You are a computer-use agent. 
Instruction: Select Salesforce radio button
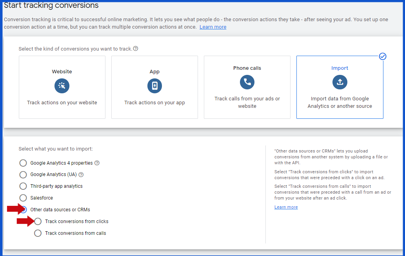pos(23,198)
